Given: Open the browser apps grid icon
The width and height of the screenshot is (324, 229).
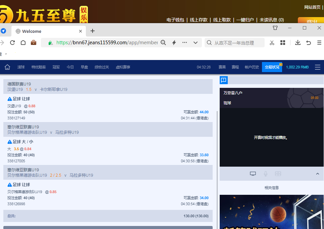Looking at the screenshot, I should point(283,43).
